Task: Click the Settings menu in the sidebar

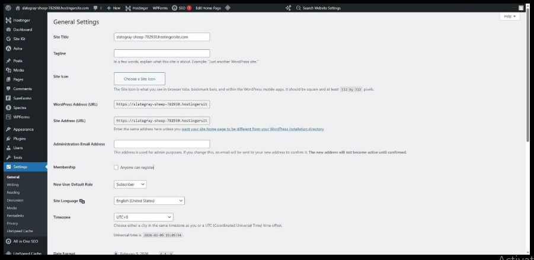Action: click(25, 167)
